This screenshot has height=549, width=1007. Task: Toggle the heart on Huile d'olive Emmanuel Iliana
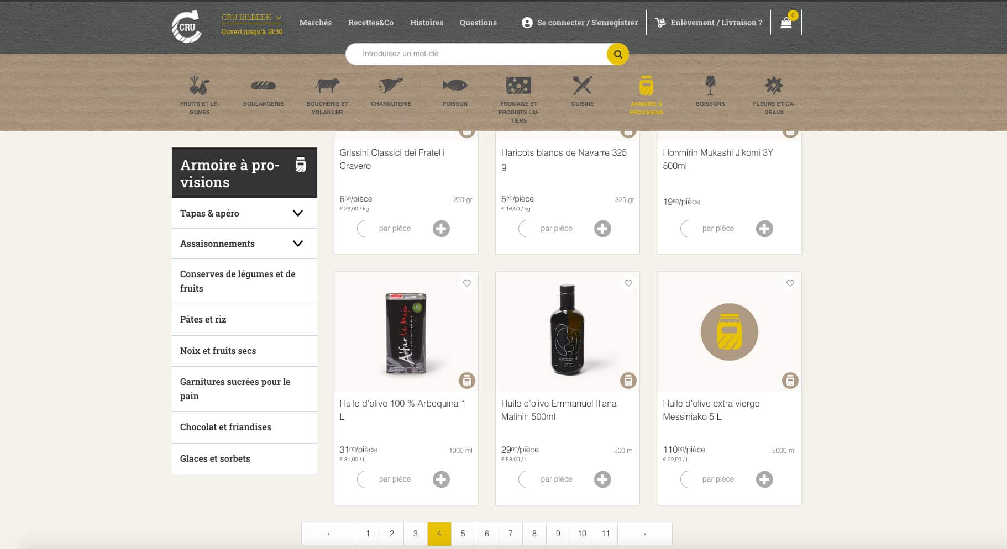(628, 283)
